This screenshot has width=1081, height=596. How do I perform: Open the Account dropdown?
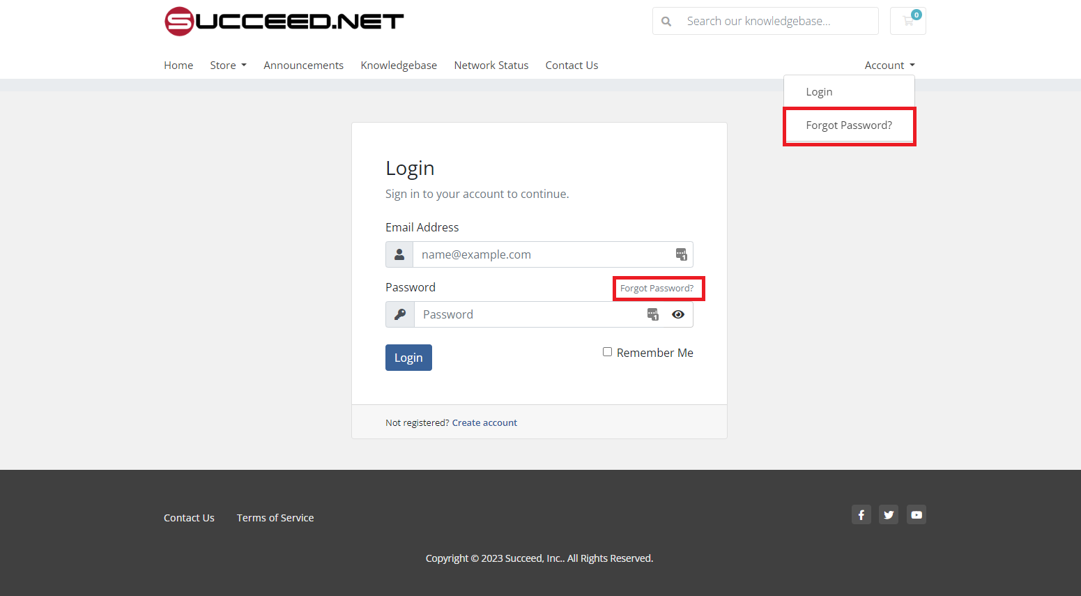[x=889, y=65]
